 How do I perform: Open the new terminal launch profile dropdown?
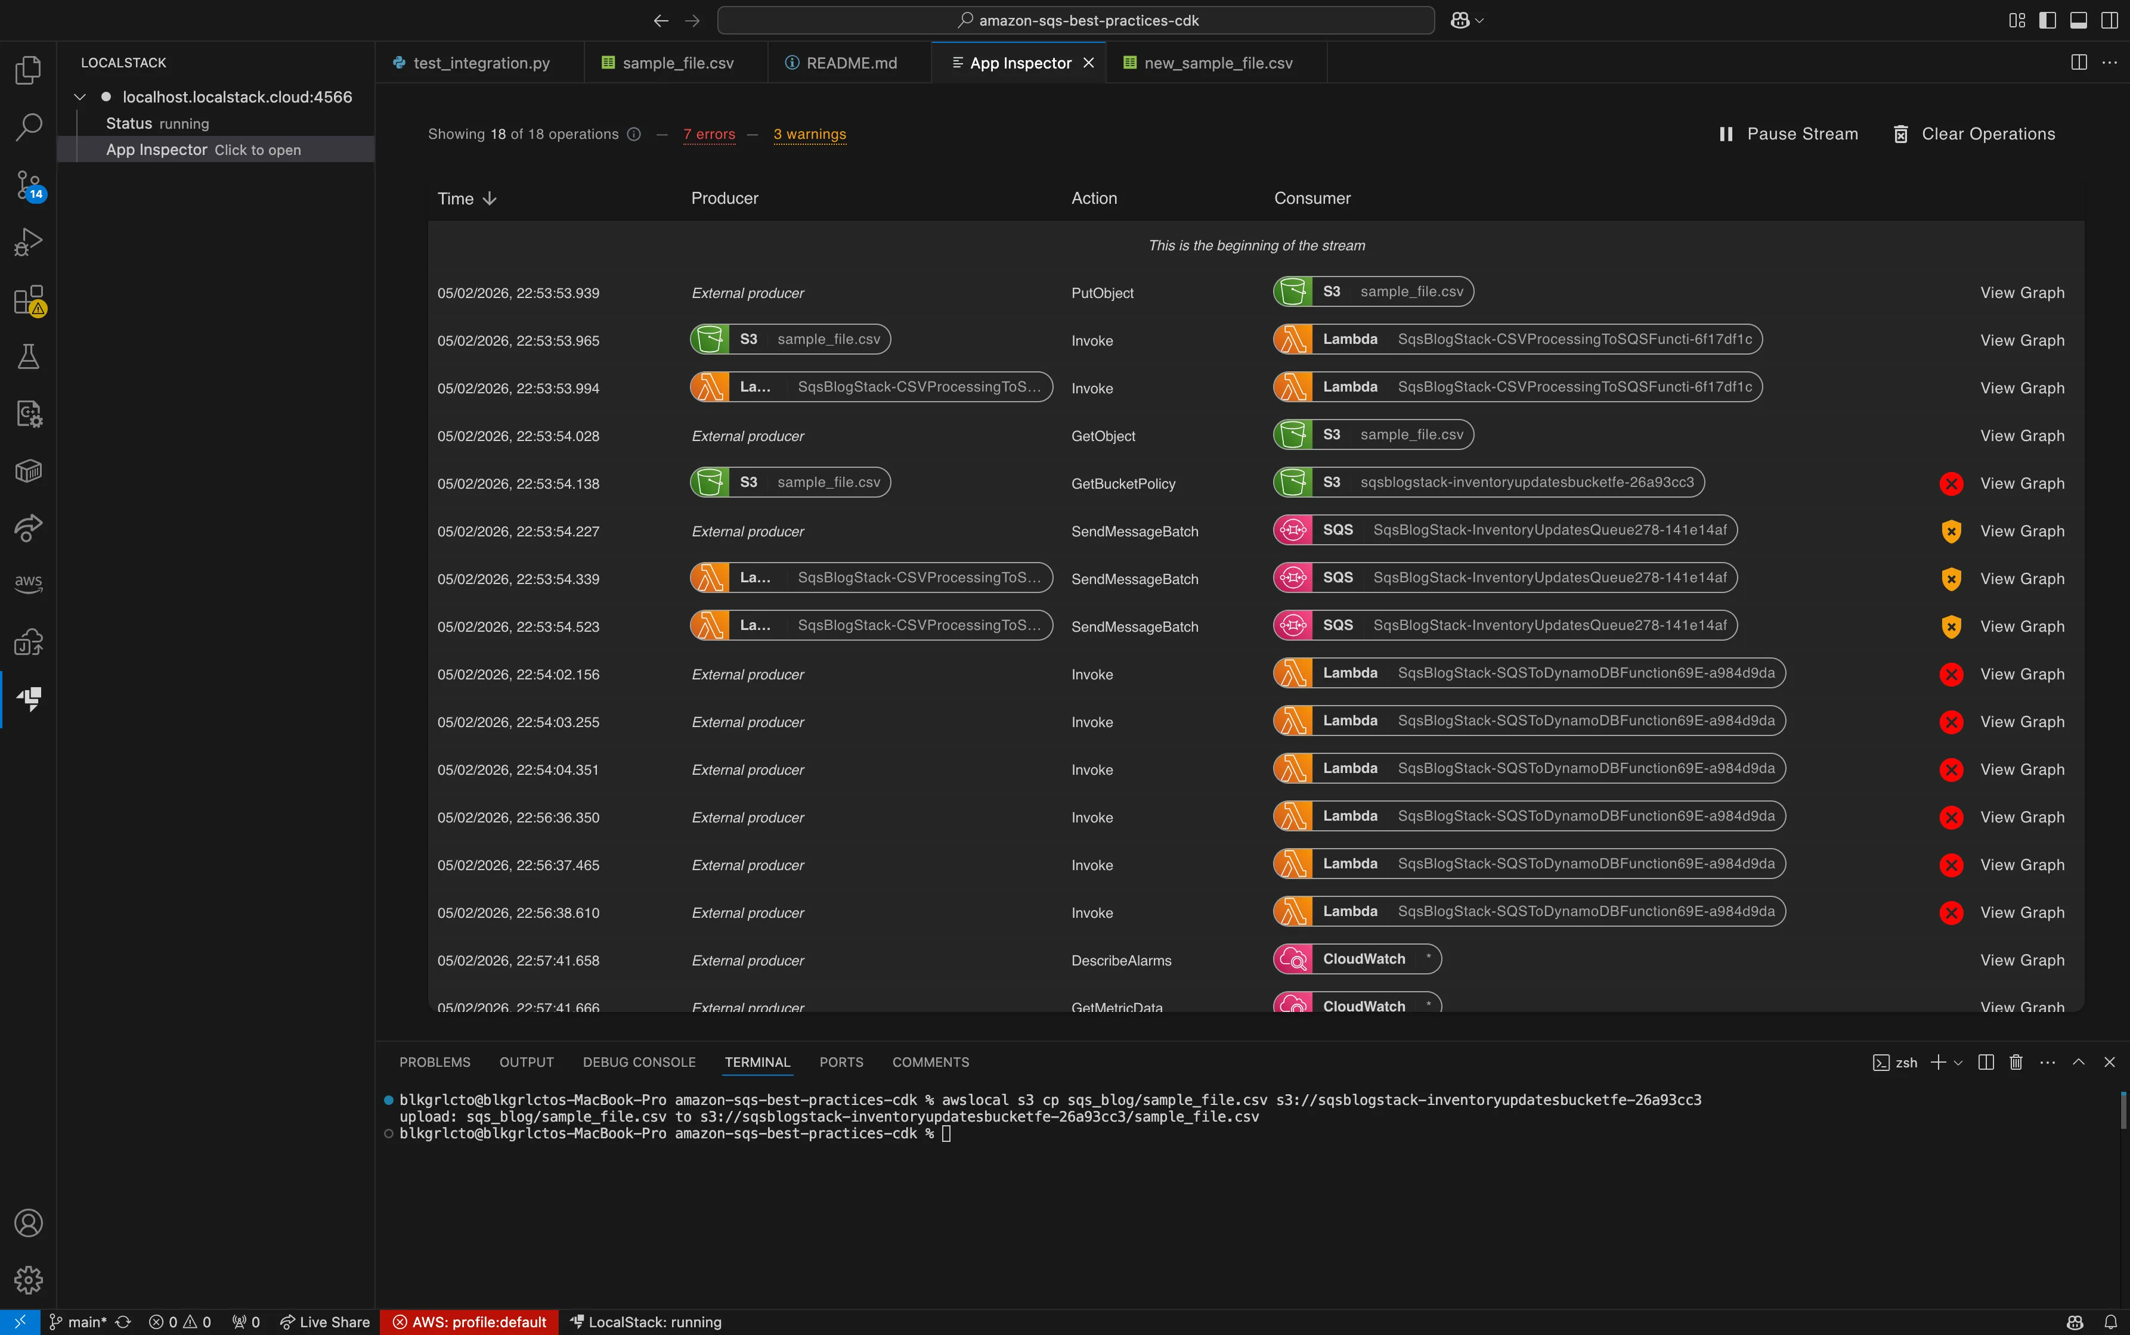pyautogui.click(x=1959, y=1063)
